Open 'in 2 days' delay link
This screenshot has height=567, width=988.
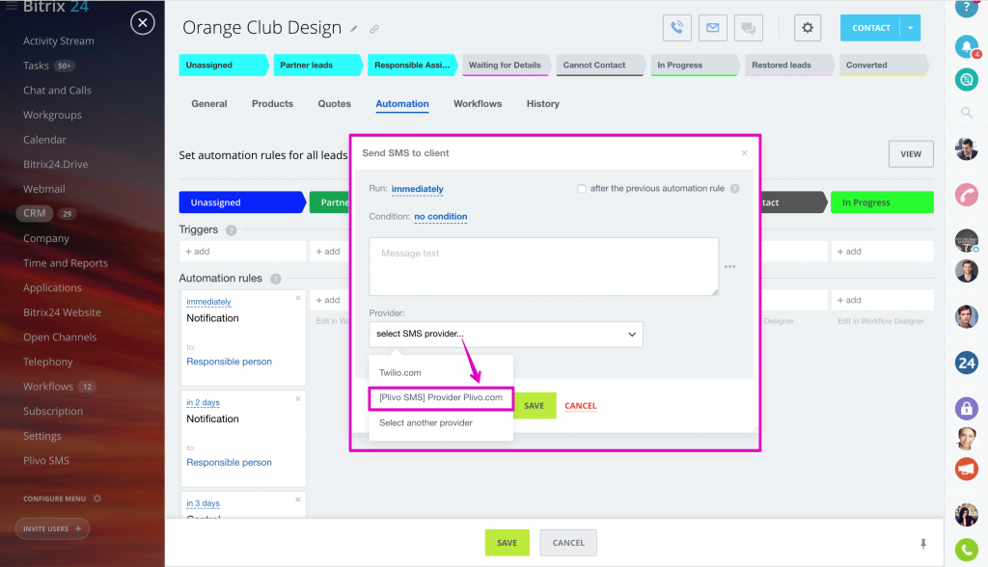point(203,402)
